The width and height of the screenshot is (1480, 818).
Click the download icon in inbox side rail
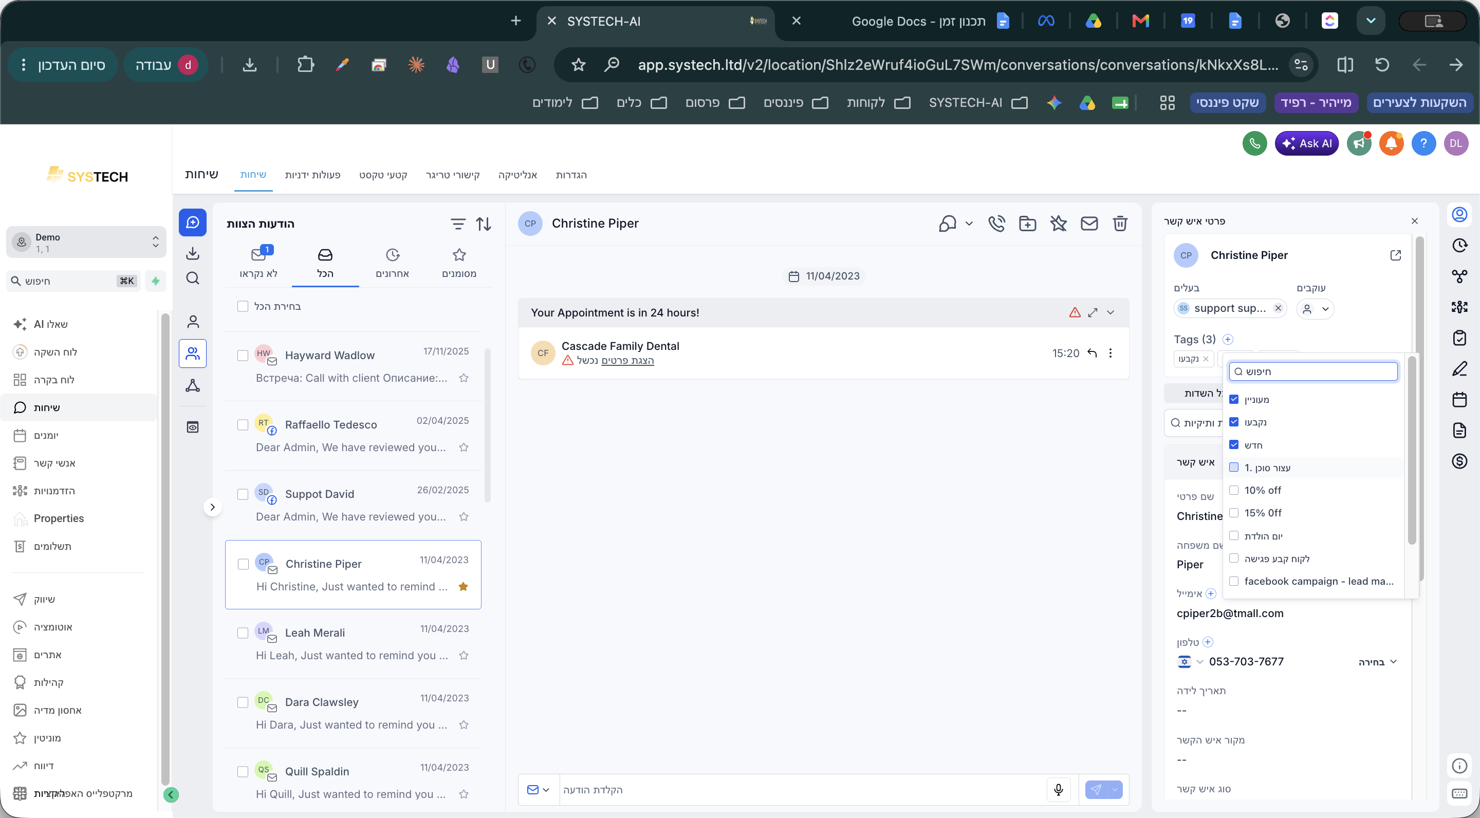pos(193,253)
